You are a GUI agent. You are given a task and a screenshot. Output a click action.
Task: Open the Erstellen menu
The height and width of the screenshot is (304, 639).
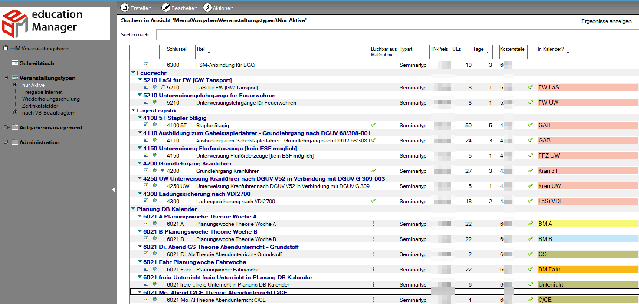point(136,8)
